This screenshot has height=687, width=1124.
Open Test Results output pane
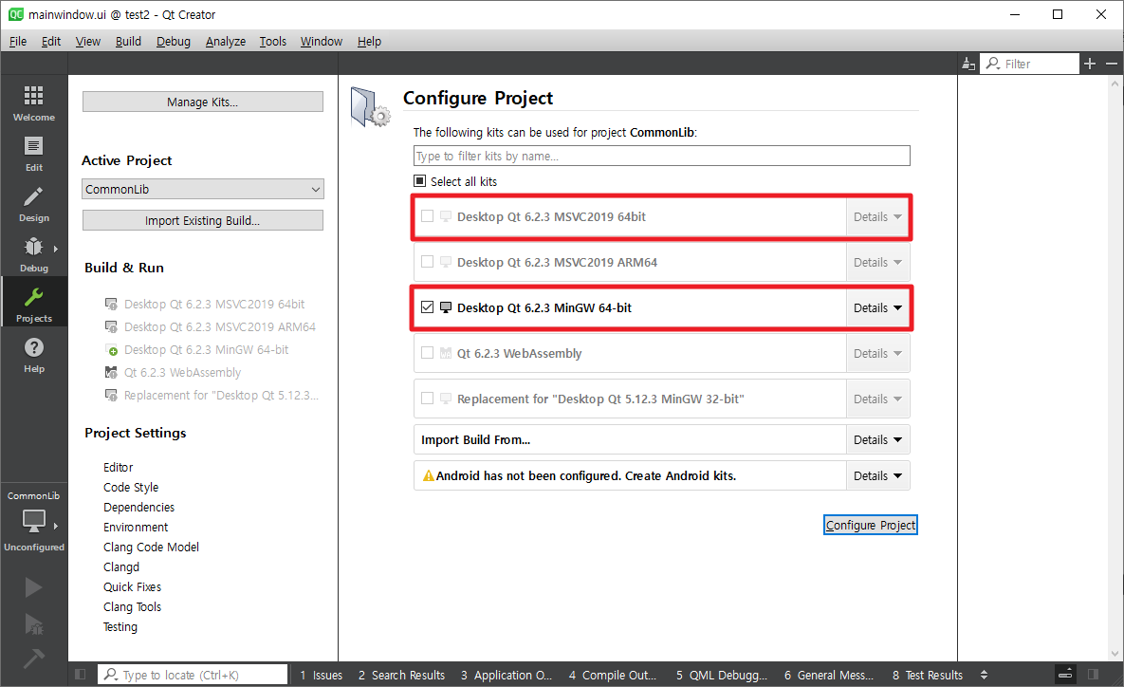(x=928, y=675)
